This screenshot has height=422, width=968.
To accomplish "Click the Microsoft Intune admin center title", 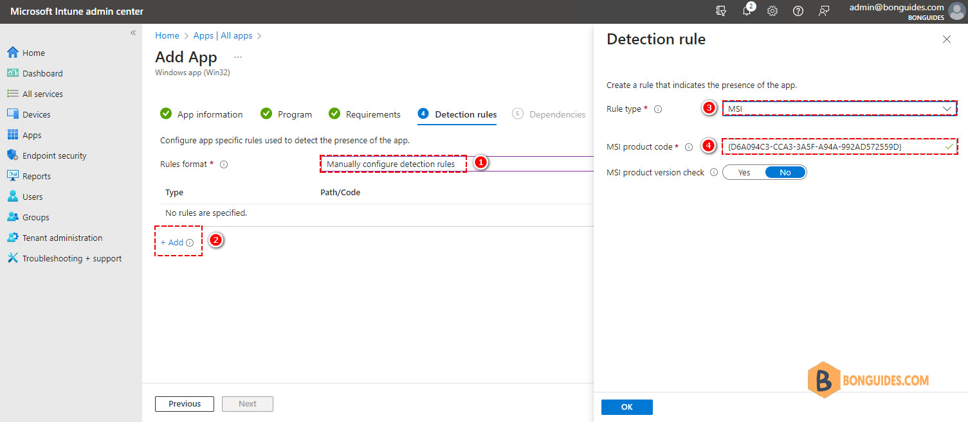I will (77, 12).
